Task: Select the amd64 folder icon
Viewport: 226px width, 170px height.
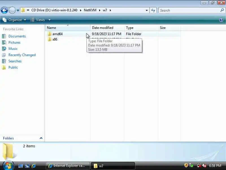Action: tap(49, 34)
